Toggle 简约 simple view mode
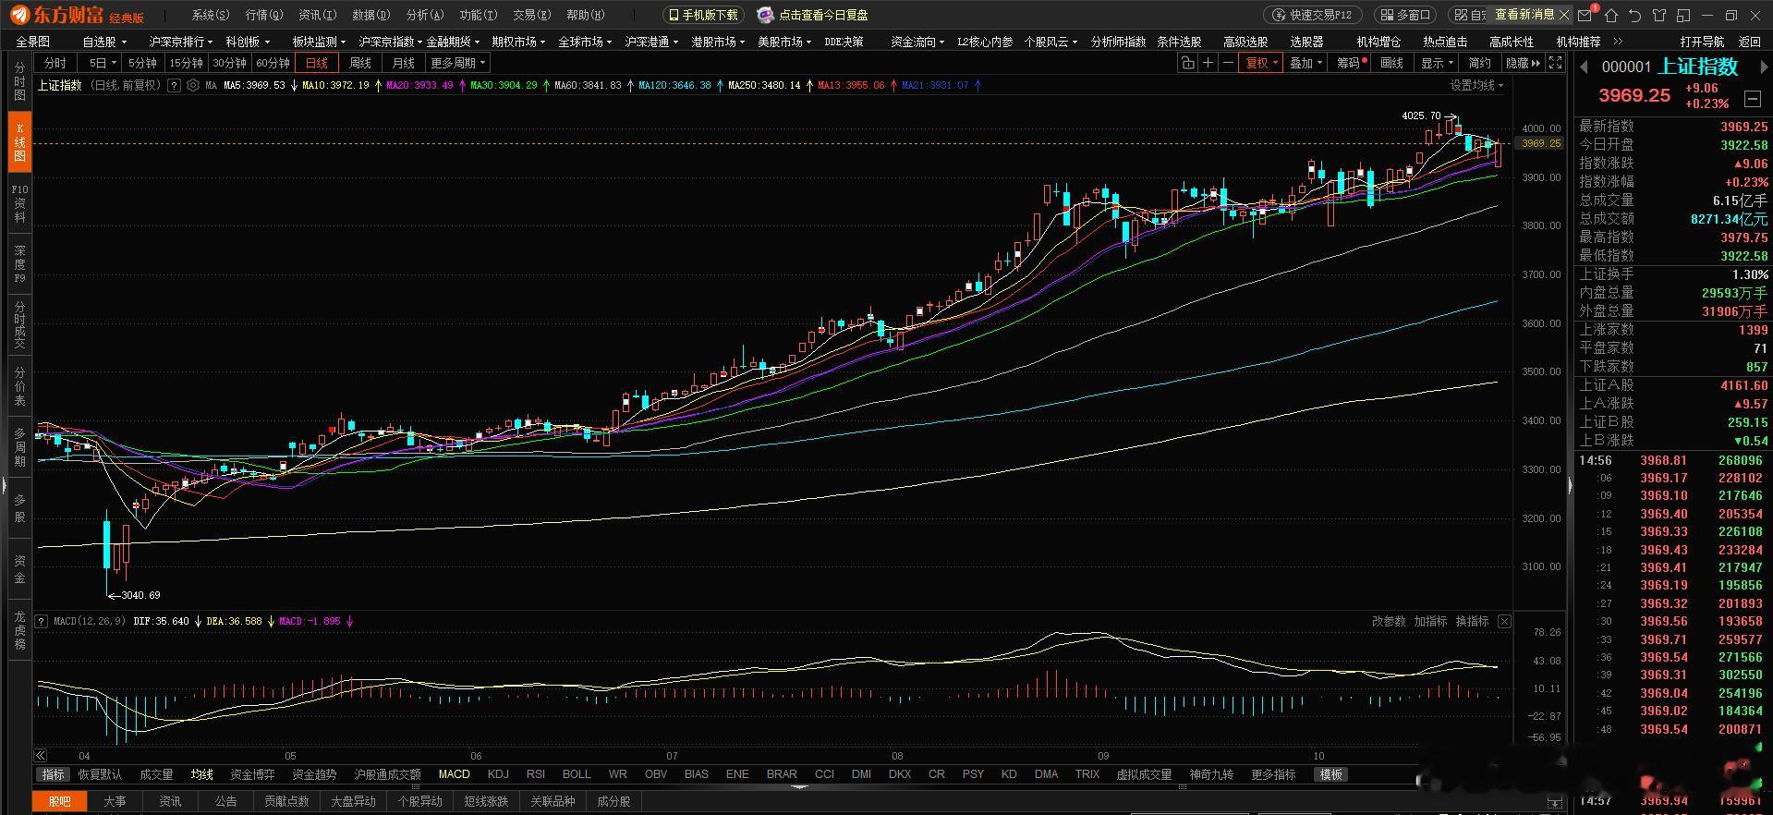This screenshot has width=1773, height=815. pos(1479,63)
